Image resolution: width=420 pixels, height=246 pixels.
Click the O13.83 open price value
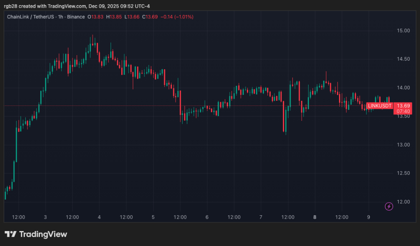point(95,17)
